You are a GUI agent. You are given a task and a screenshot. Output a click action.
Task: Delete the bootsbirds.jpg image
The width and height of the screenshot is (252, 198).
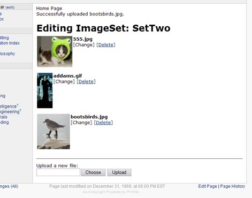point(103,123)
